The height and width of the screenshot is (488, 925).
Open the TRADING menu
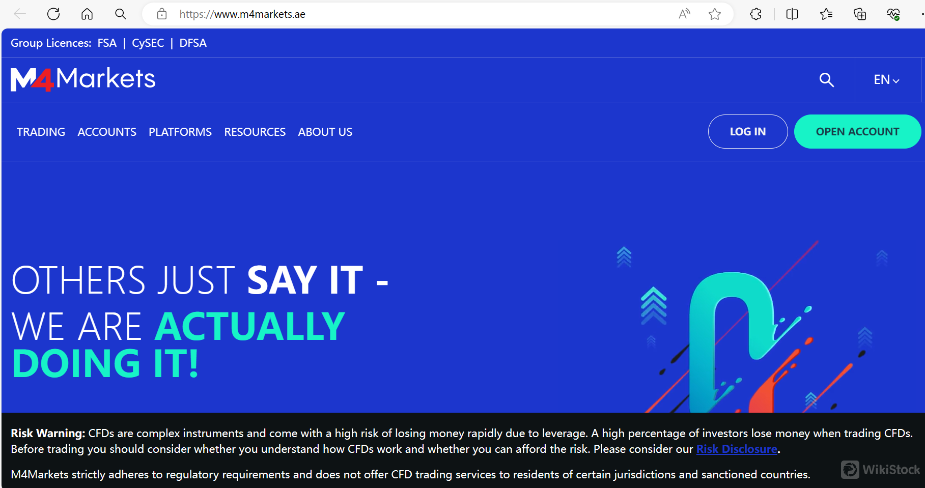click(41, 132)
